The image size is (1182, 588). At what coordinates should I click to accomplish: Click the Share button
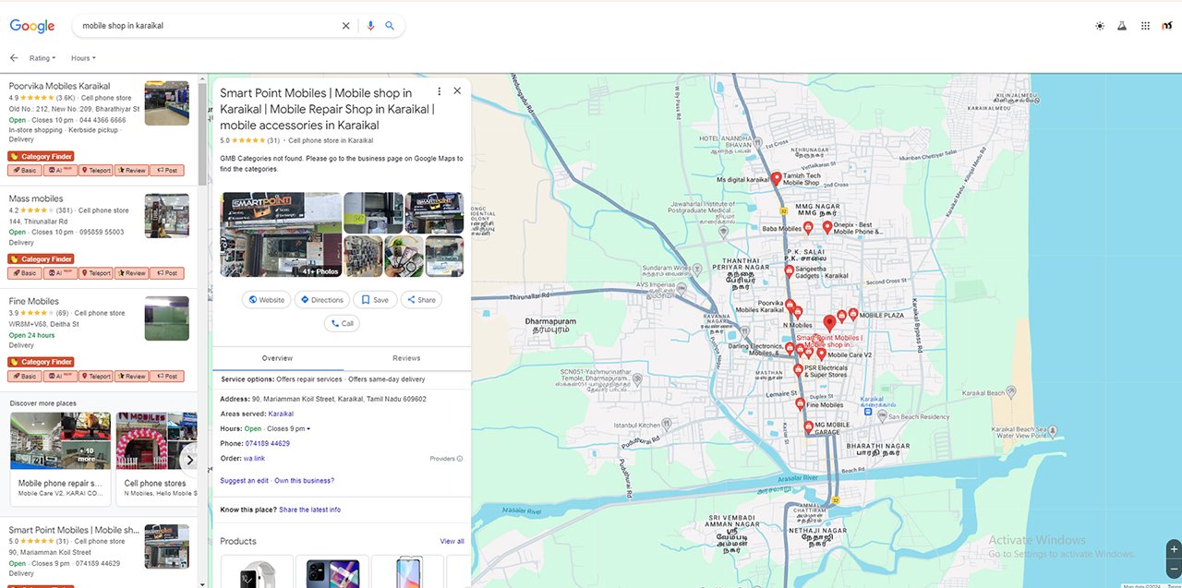coord(421,300)
